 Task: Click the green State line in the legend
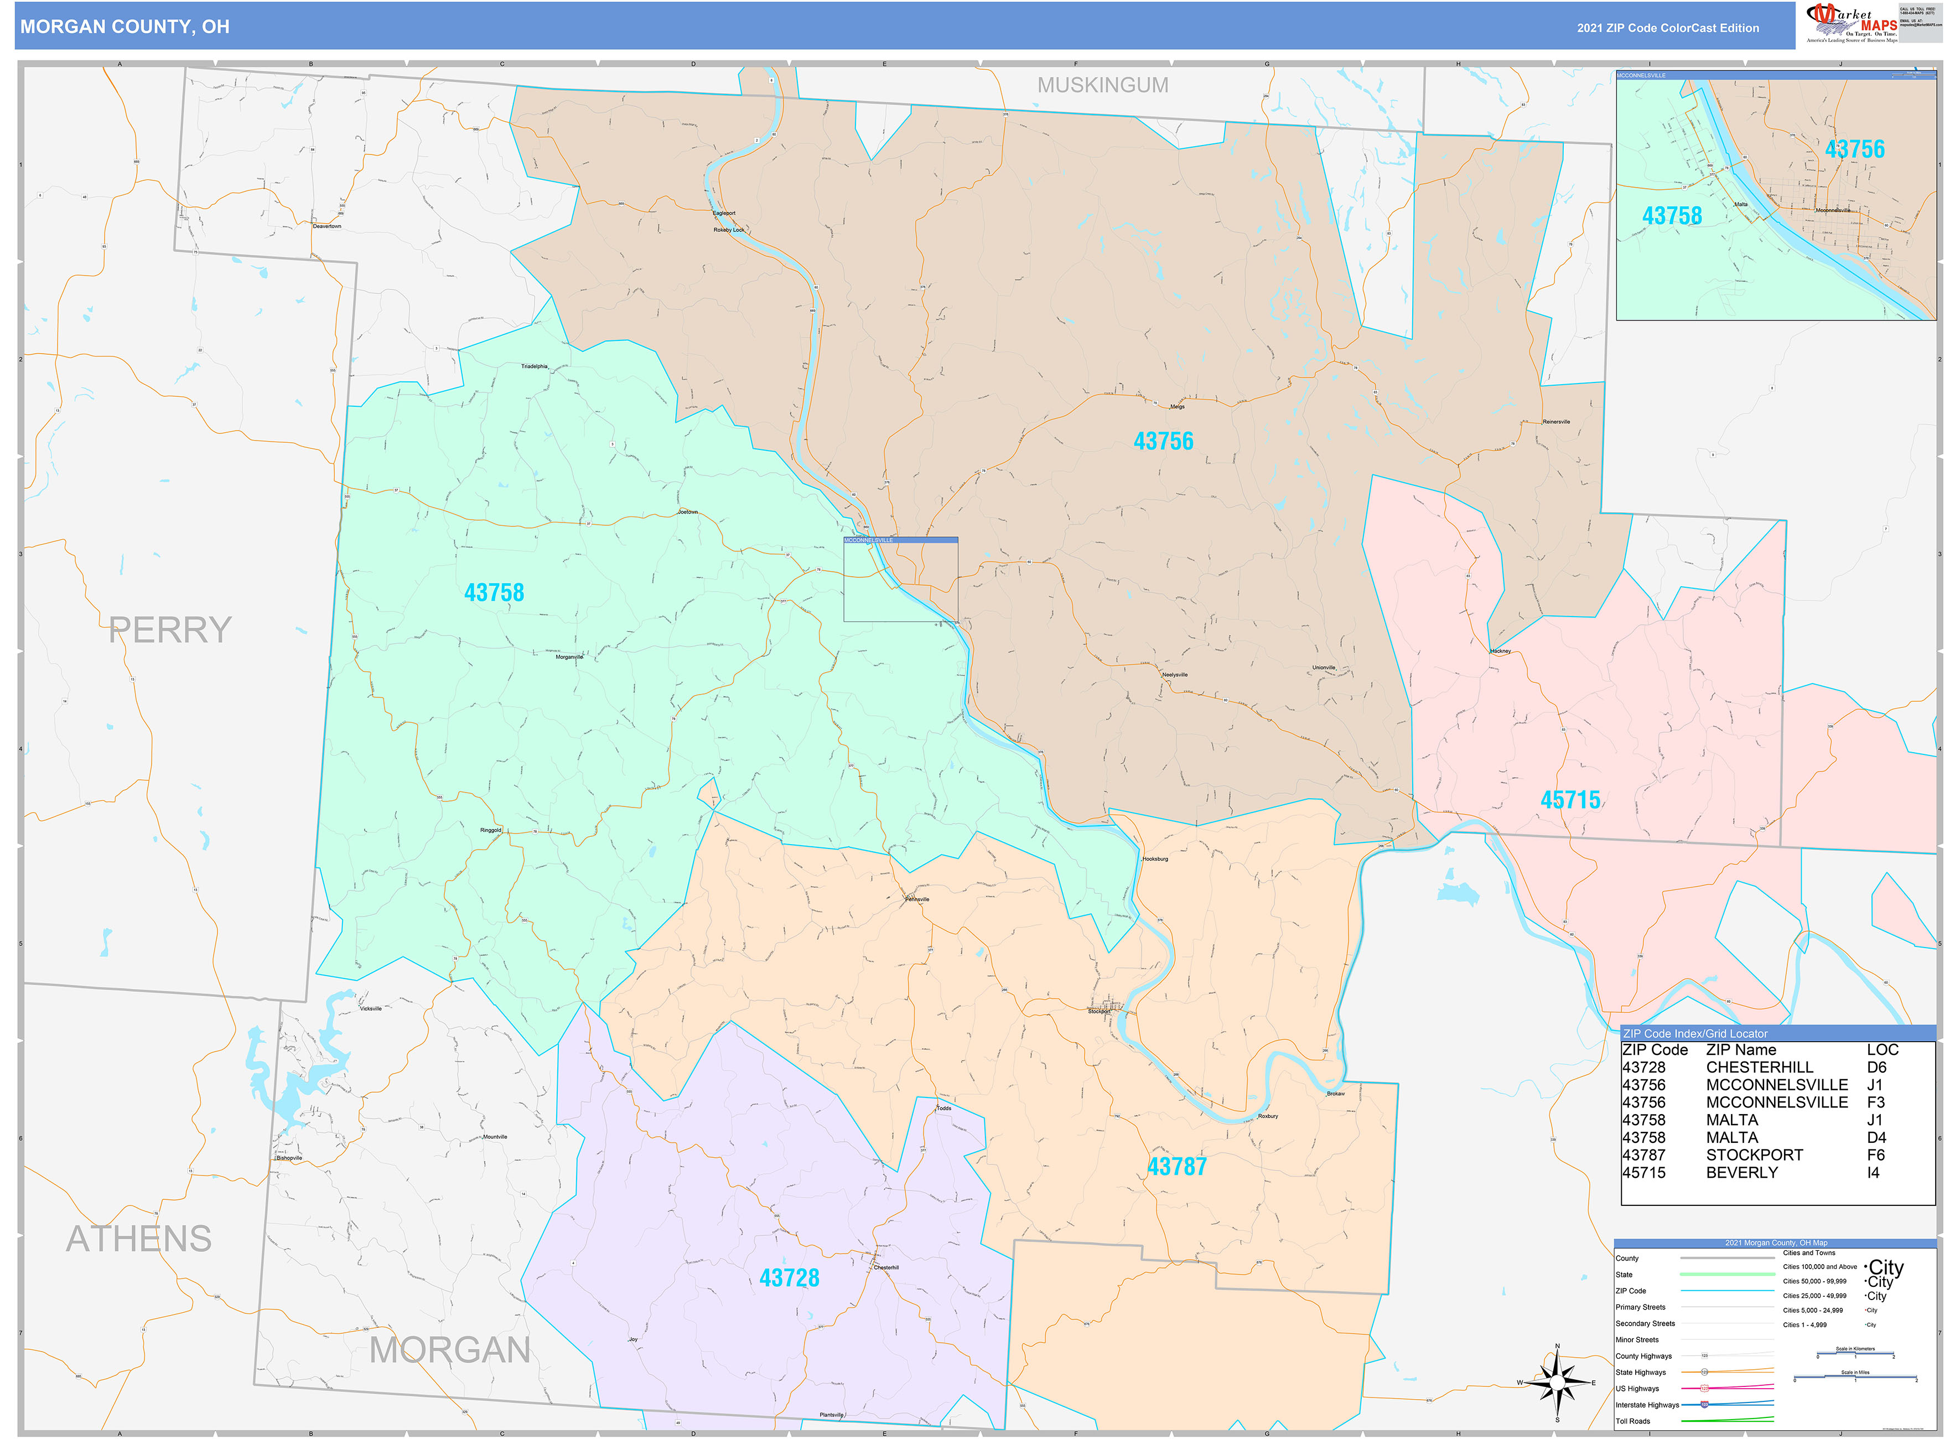pos(1727,1275)
